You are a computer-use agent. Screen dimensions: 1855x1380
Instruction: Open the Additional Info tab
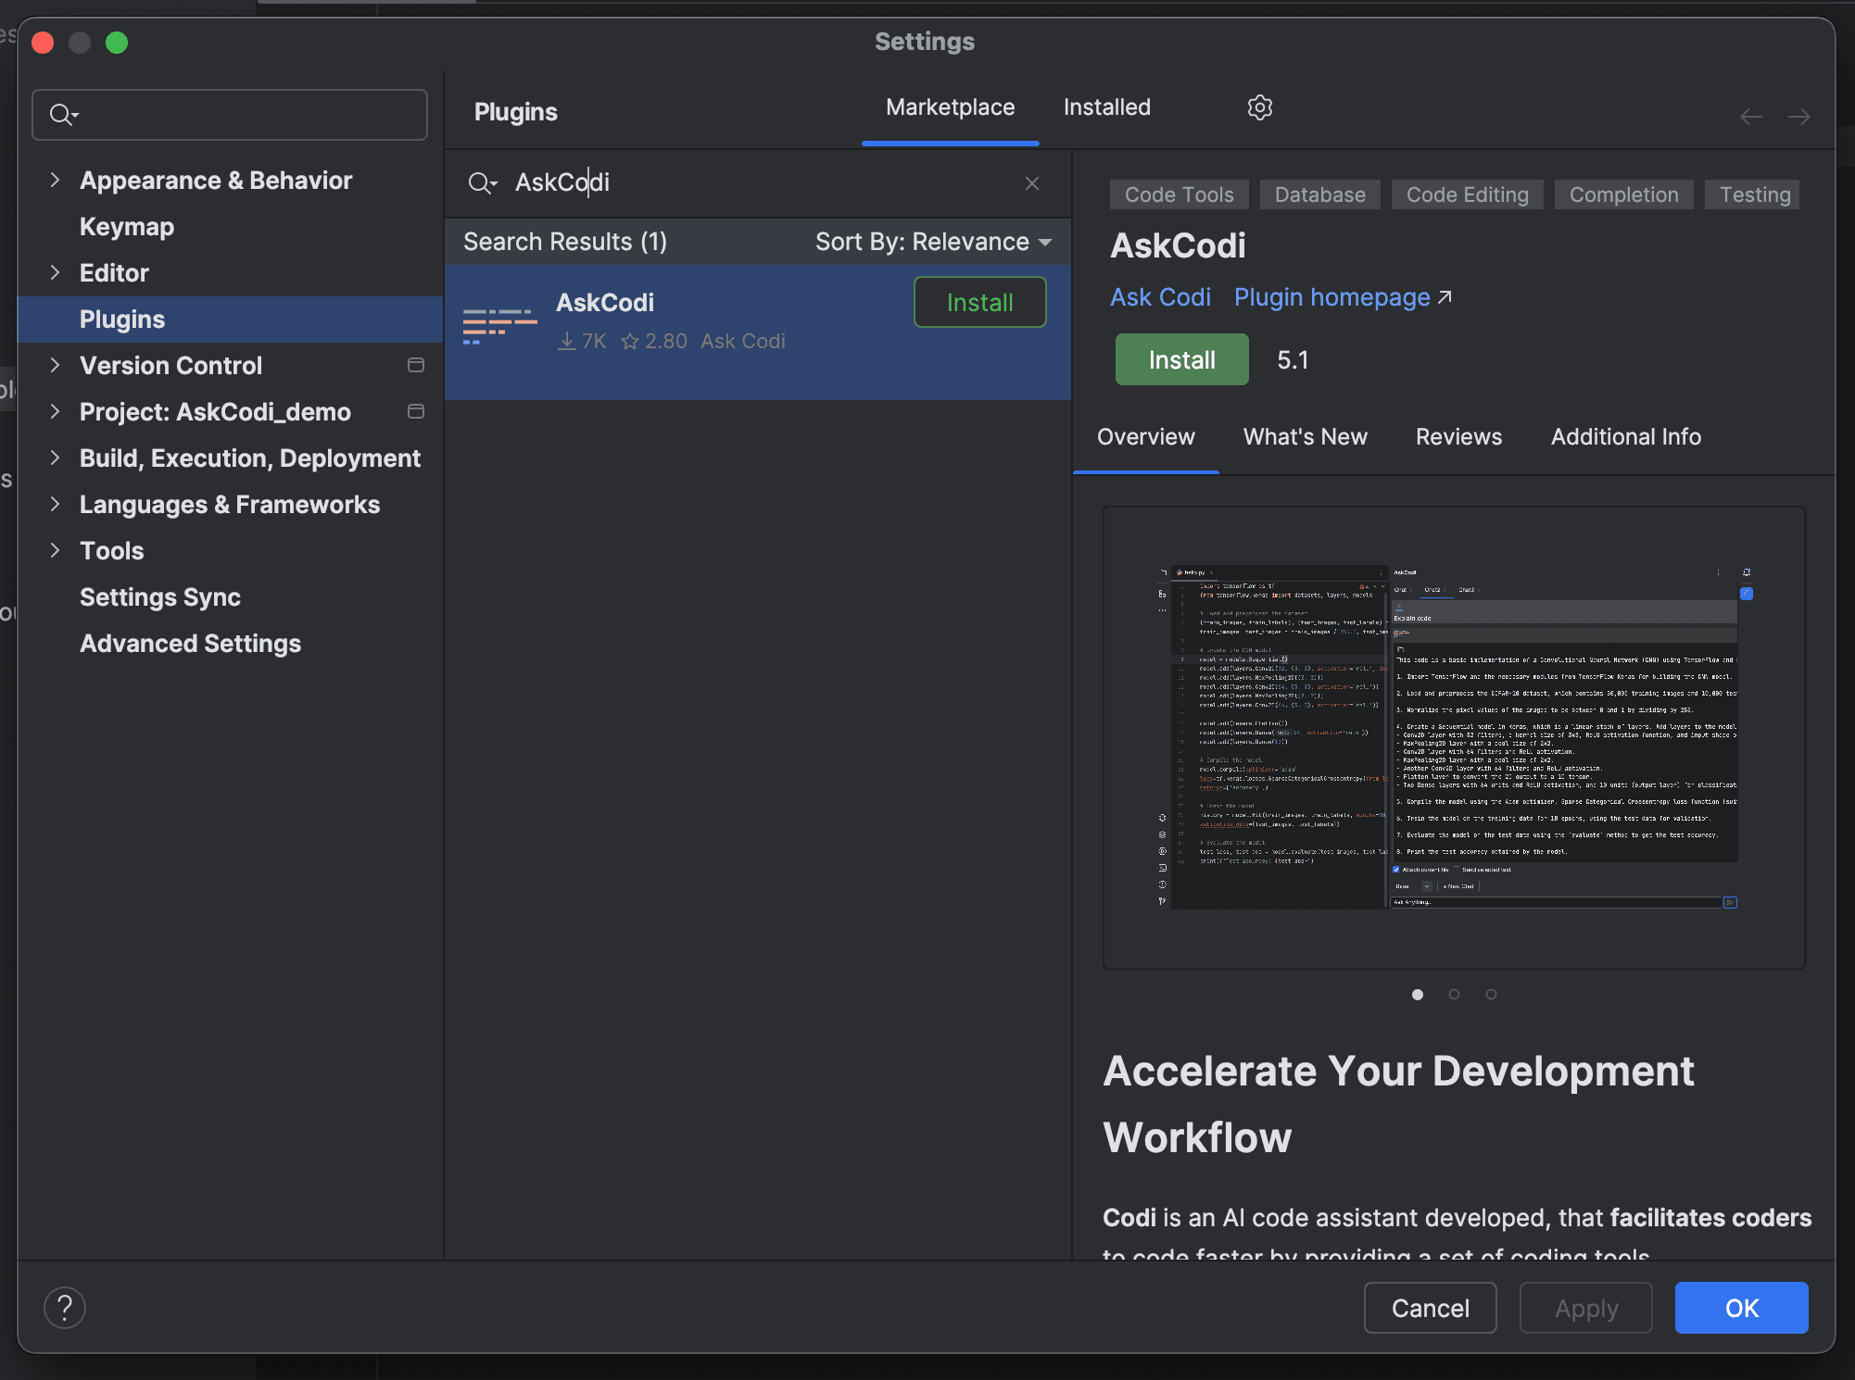point(1625,437)
